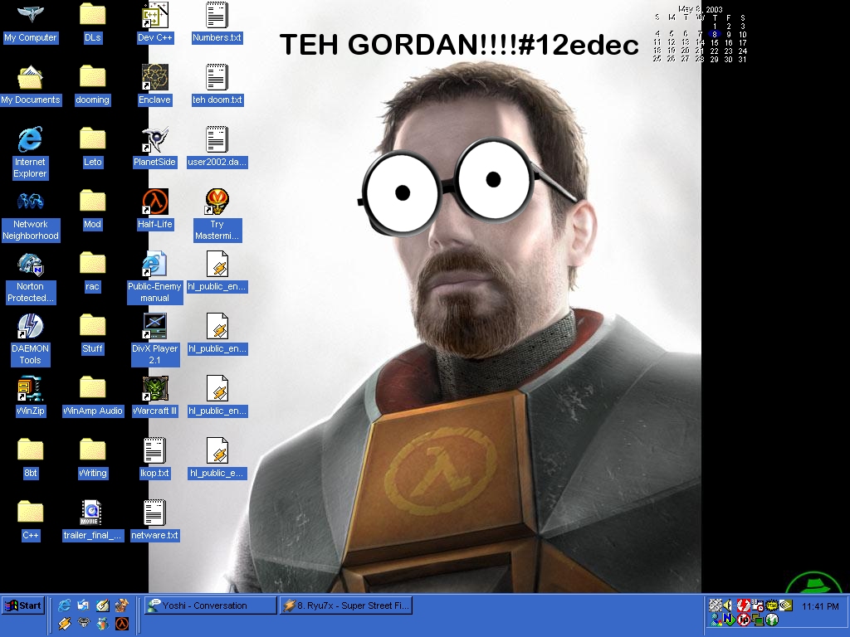Launch Half-Life lambda quick launch icon
Viewport: 850px width, 637px height.
coord(122,624)
